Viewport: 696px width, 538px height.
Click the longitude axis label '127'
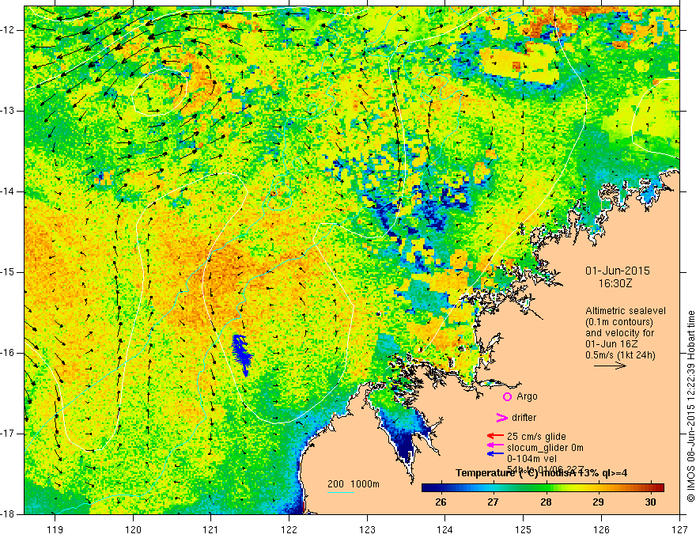(x=679, y=529)
